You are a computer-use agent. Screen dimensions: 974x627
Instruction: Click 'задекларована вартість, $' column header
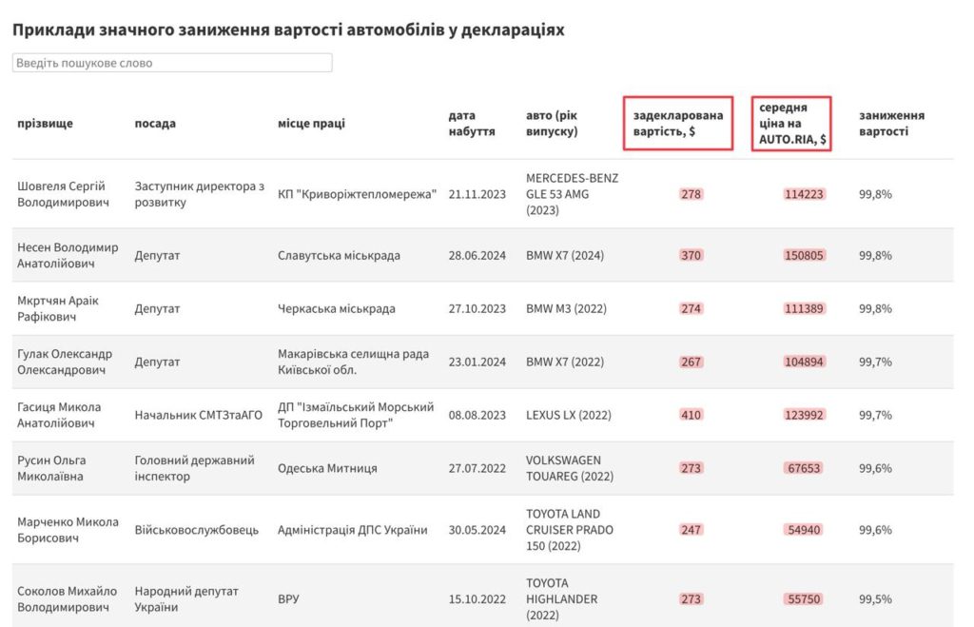(678, 124)
